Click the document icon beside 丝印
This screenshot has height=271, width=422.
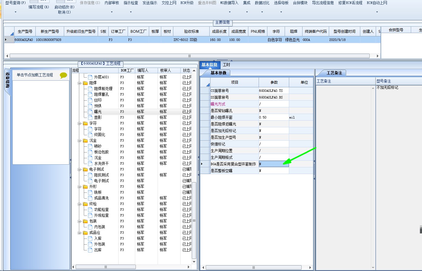click(90, 100)
